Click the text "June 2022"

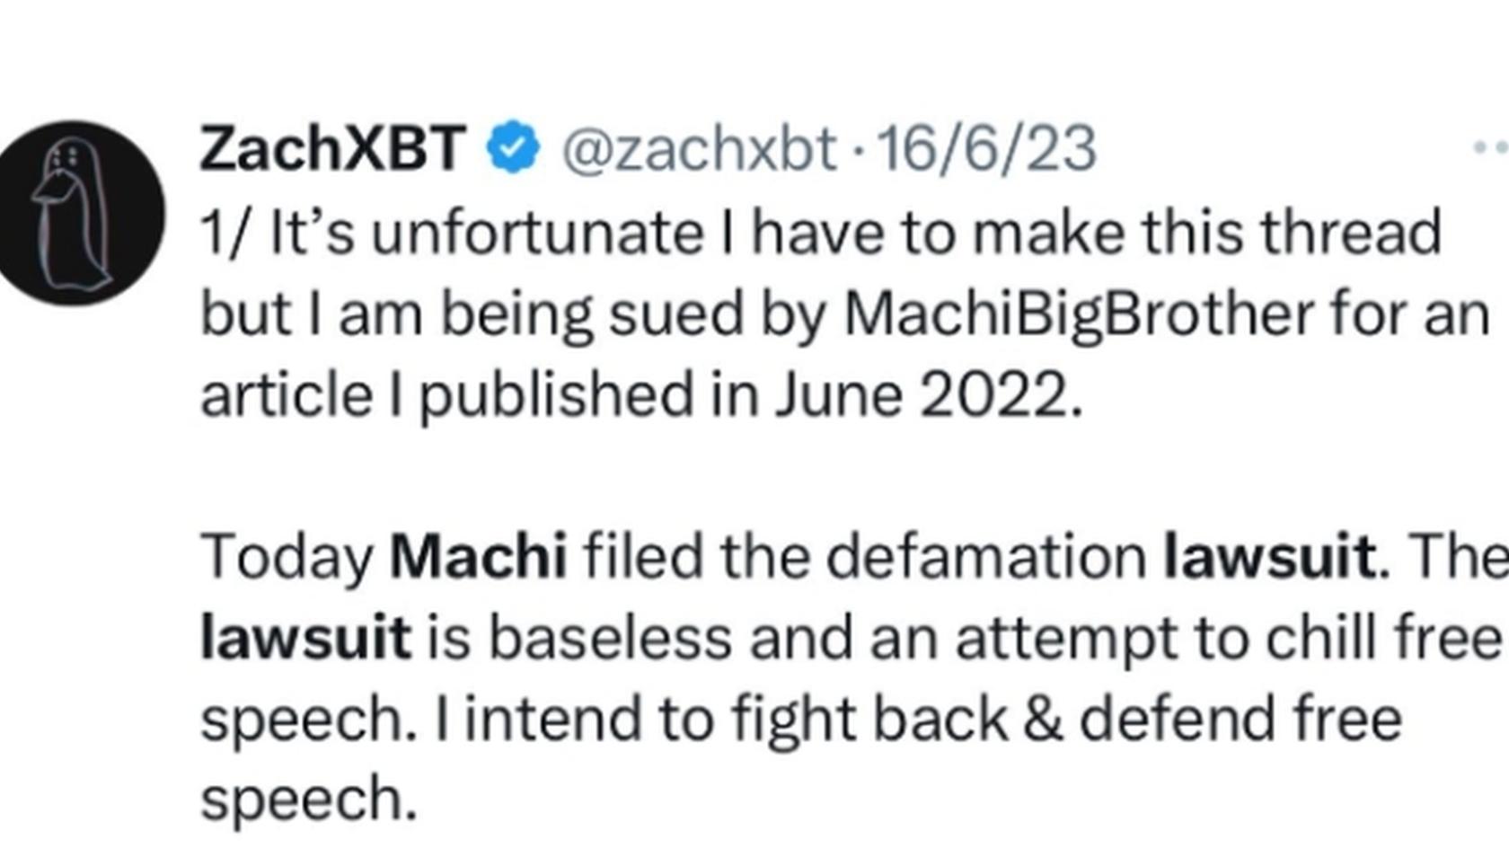click(928, 394)
